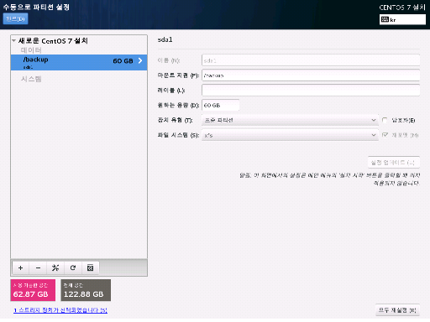Toggle the Reformat checkbox

tap(385, 135)
